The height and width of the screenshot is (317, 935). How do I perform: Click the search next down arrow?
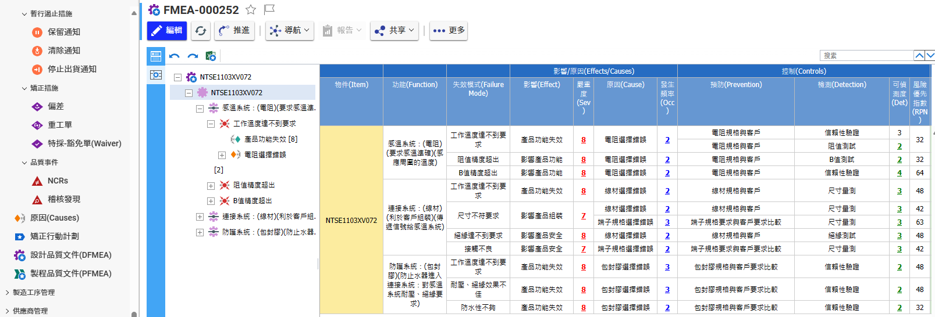tap(930, 56)
